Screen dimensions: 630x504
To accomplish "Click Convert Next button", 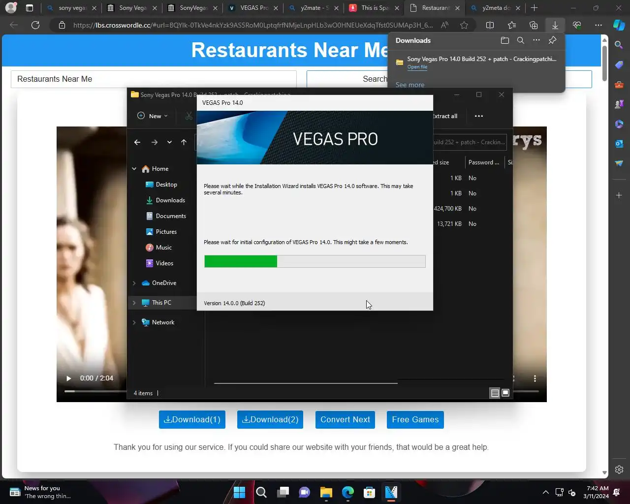I will pyautogui.click(x=345, y=420).
